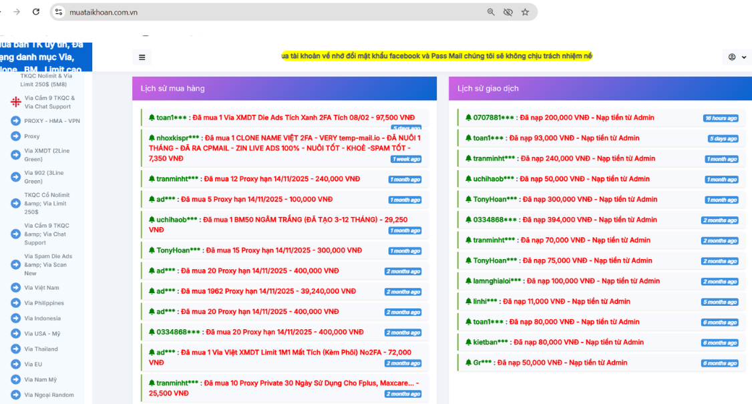Image resolution: width=752 pixels, height=404 pixels.
Task: Click the crossed-out eye icon in address bar
Action: pos(508,12)
